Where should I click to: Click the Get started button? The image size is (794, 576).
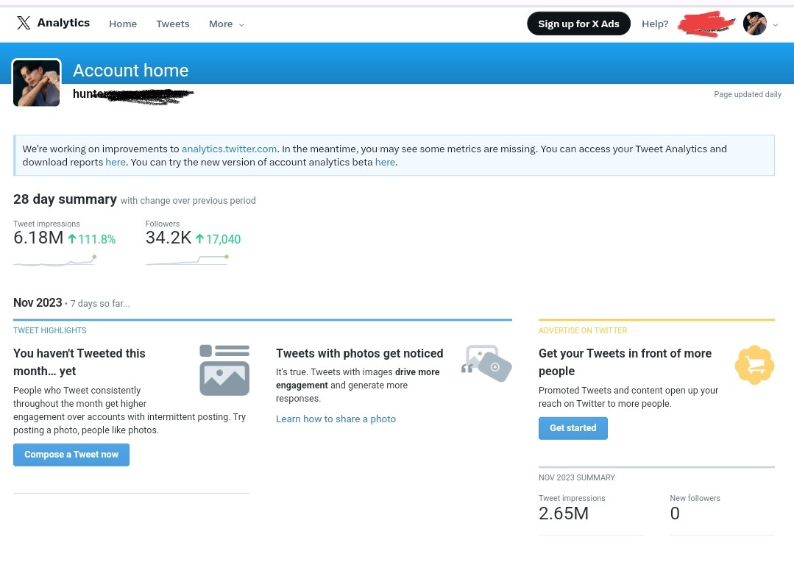click(x=573, y=428)
